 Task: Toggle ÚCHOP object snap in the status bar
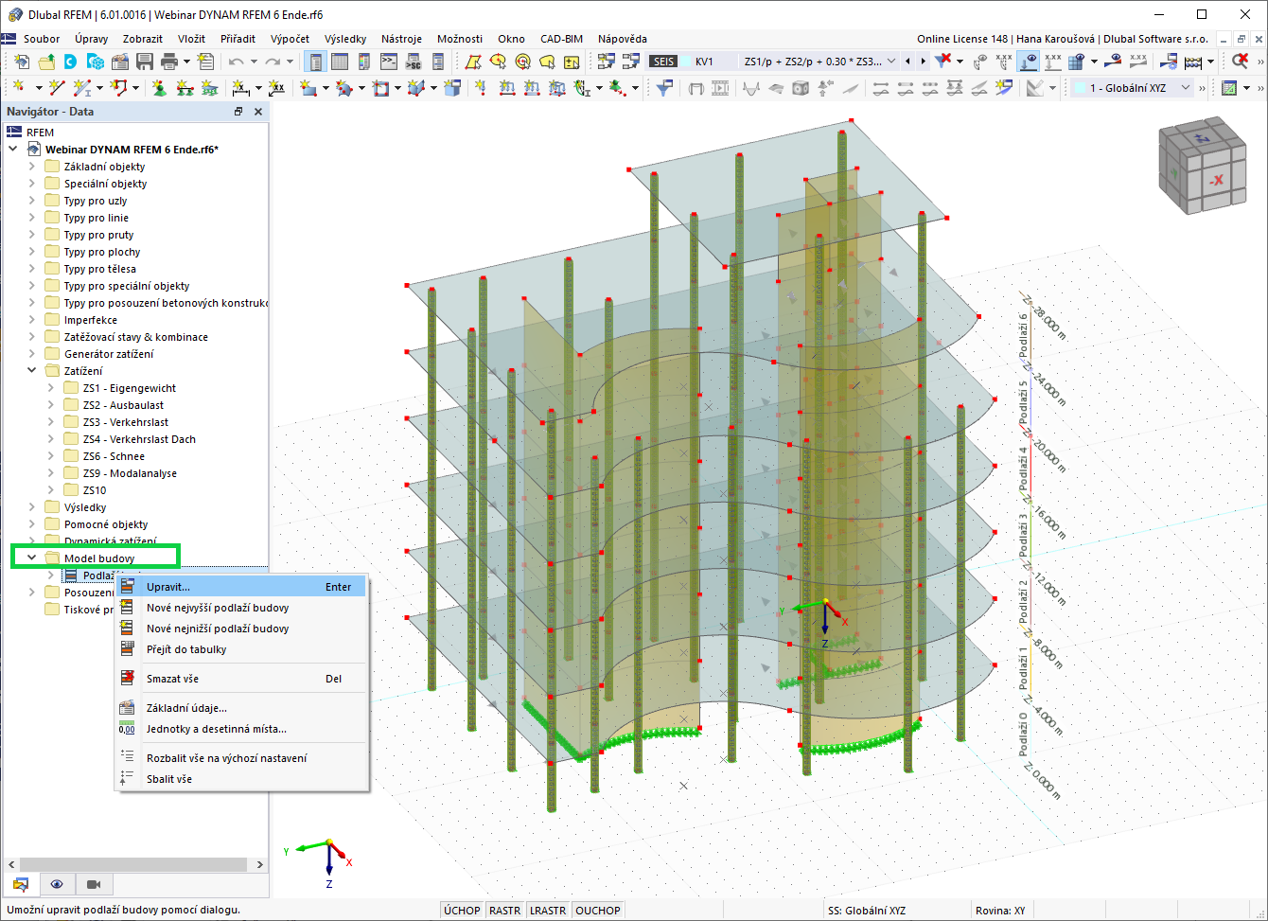click(x=462, y=911)
